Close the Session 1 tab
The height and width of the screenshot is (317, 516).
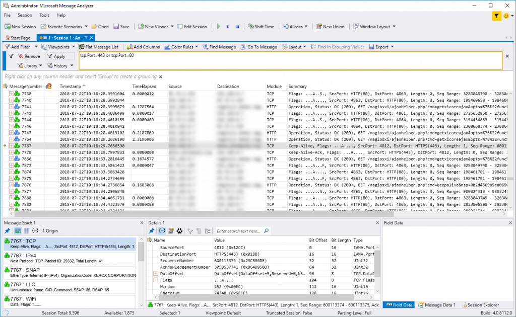92,38
